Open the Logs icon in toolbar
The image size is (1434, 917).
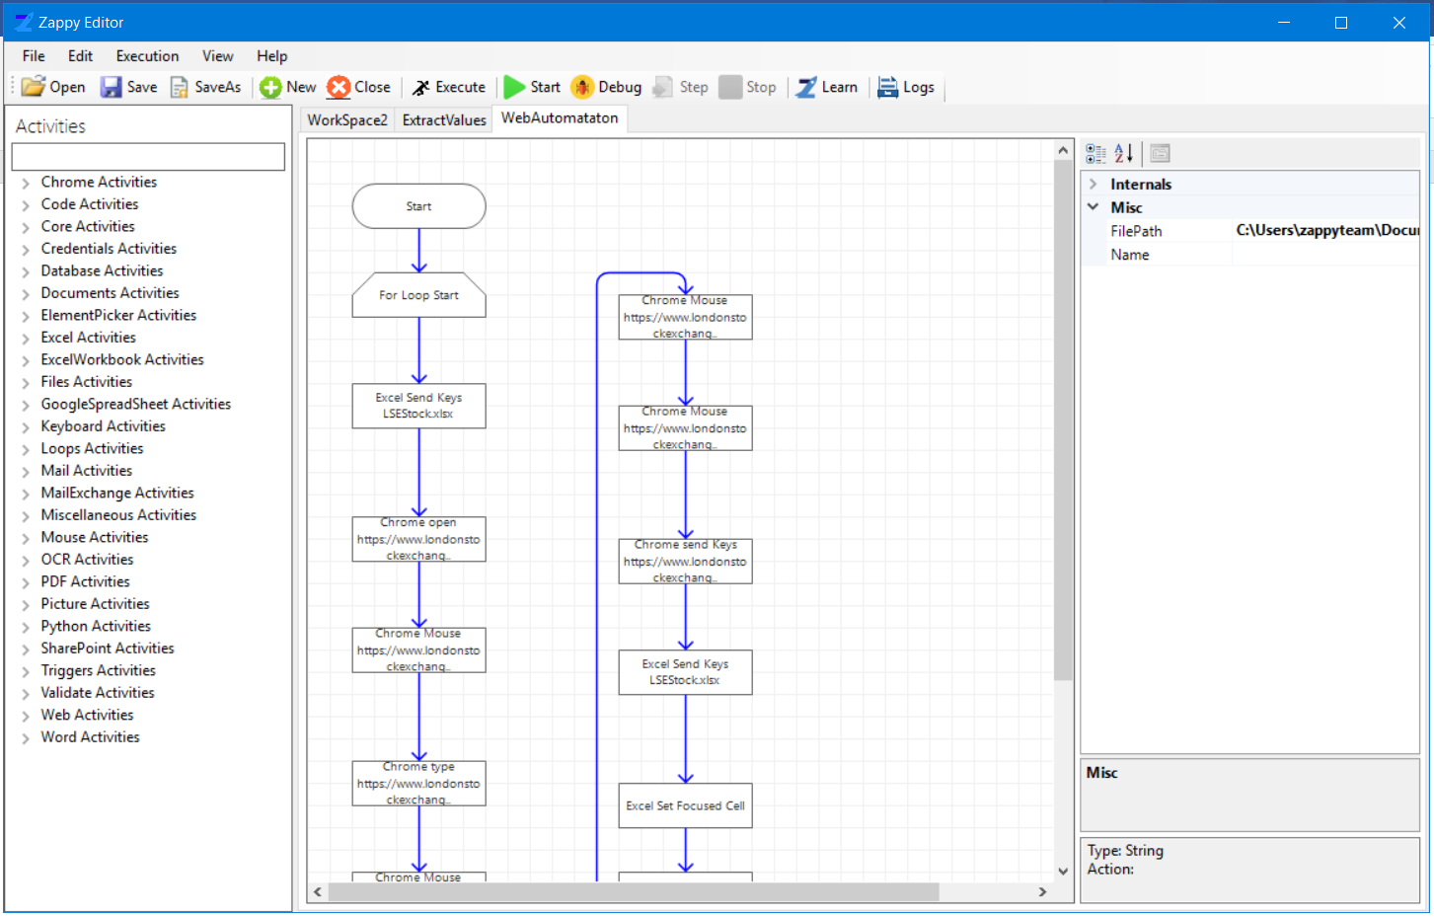tap(888, 87)
